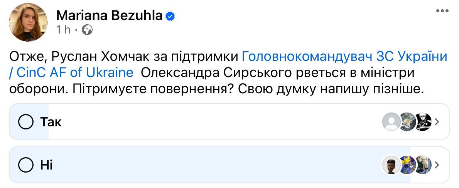The width and height of the screenshot is (459, 188).
Task: Expand voters list for the Так option
Action: tap(437, 122)
